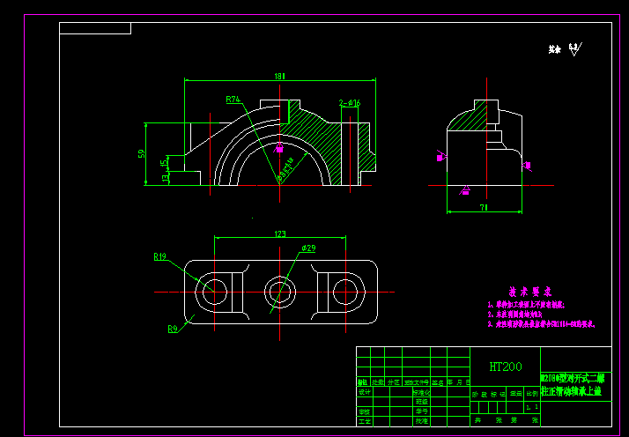
Task: Select technical requirement note line 2
Action: 515,315
